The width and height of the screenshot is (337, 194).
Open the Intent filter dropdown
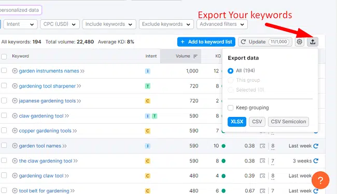[20, 24]
